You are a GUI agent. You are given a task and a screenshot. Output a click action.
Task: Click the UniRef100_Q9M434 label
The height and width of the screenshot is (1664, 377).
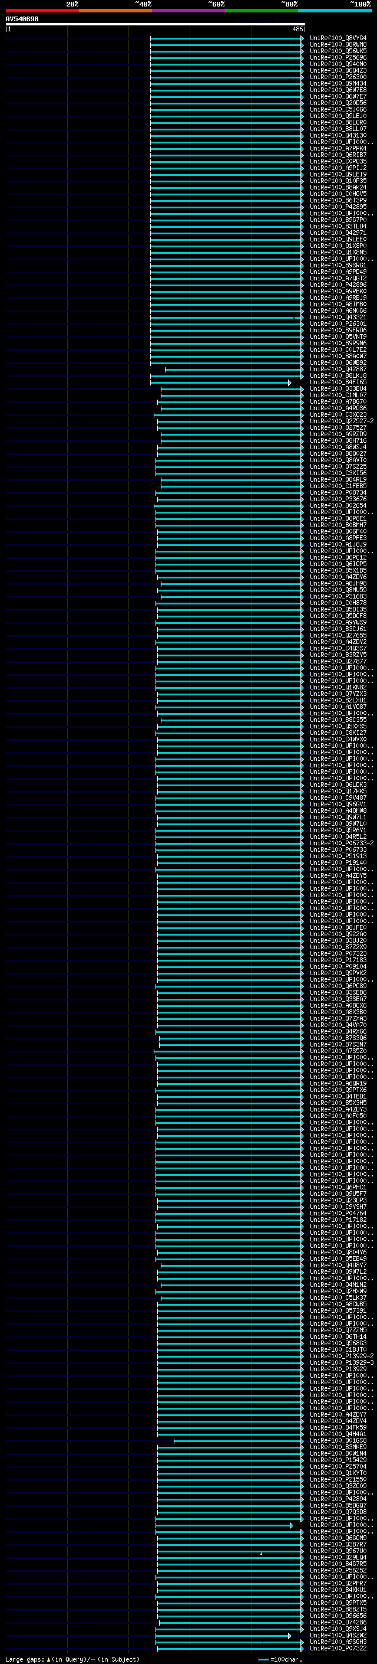point(338,83)
